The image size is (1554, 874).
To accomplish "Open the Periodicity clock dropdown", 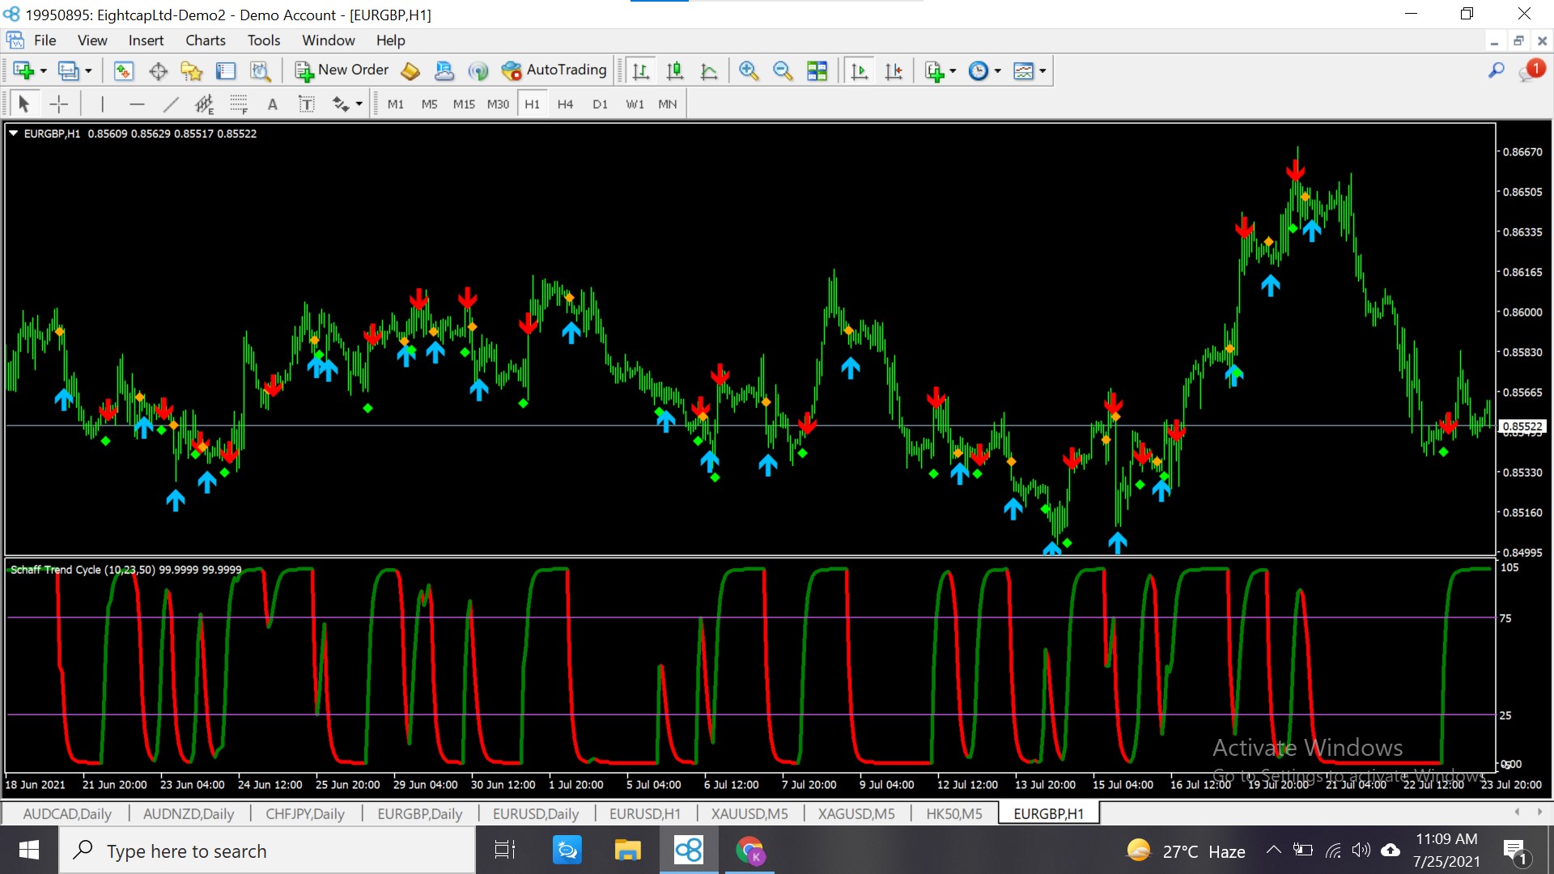I will click(x=997, y=71).
